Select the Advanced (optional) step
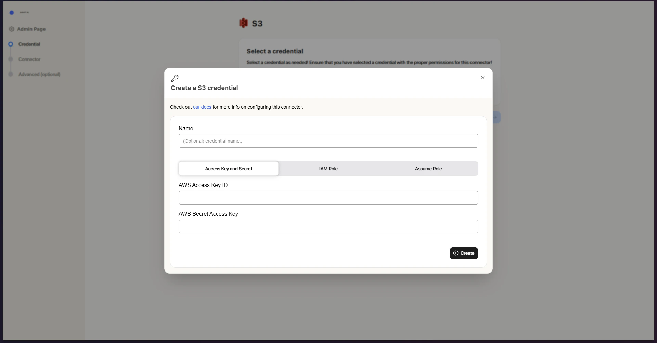Viewport: 657px width, 343px height. pyautogui.click(x=39, y=74)
